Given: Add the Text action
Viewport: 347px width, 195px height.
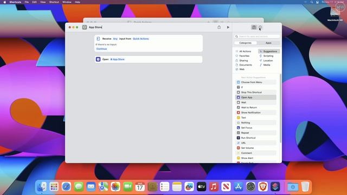Looking at the screenshot, I should click(255, 118).
